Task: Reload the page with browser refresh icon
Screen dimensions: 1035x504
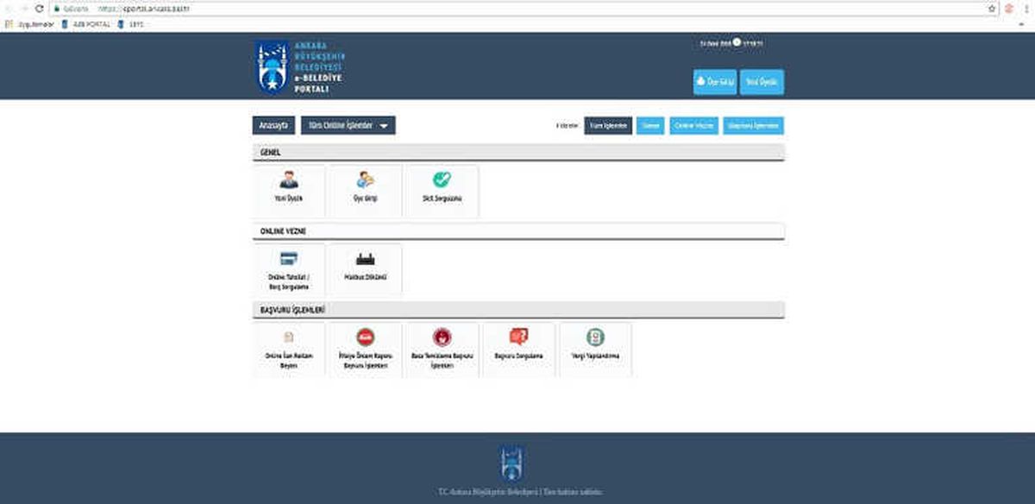Action: tap(39, 8)
